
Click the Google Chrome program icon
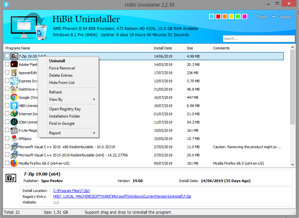coord(14,97)
